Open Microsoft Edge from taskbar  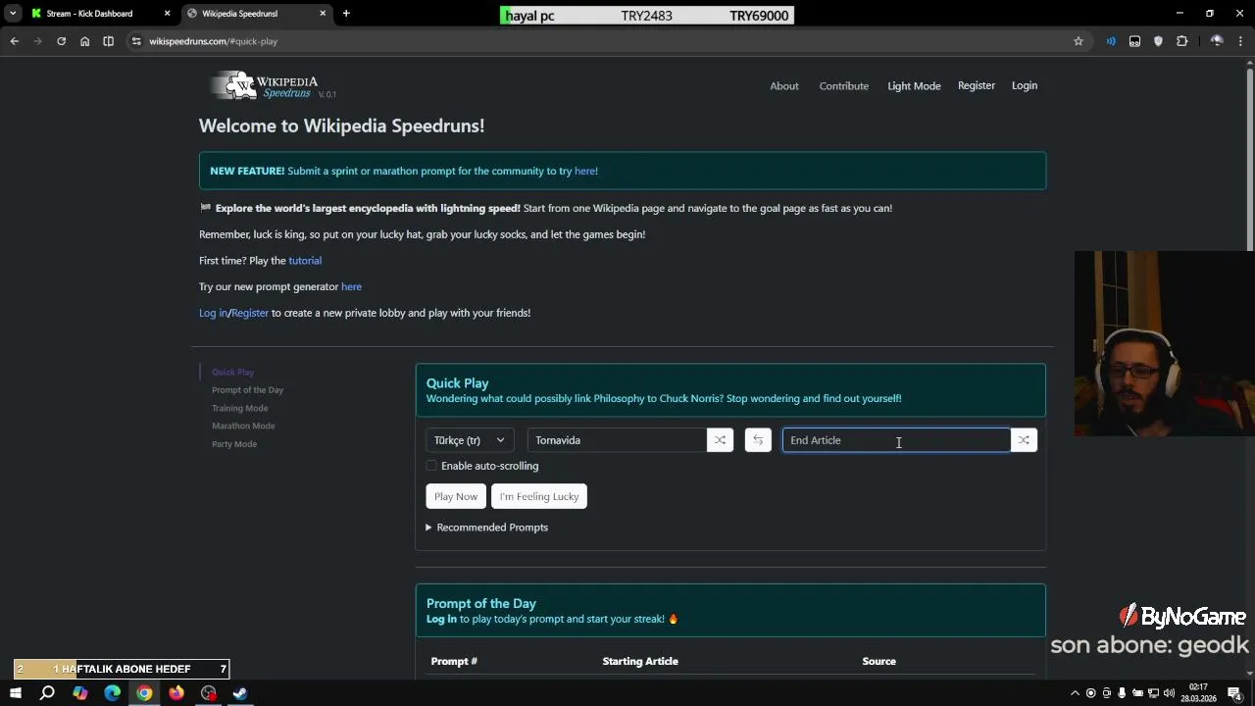pyautogui.click(x=112, y=693)
